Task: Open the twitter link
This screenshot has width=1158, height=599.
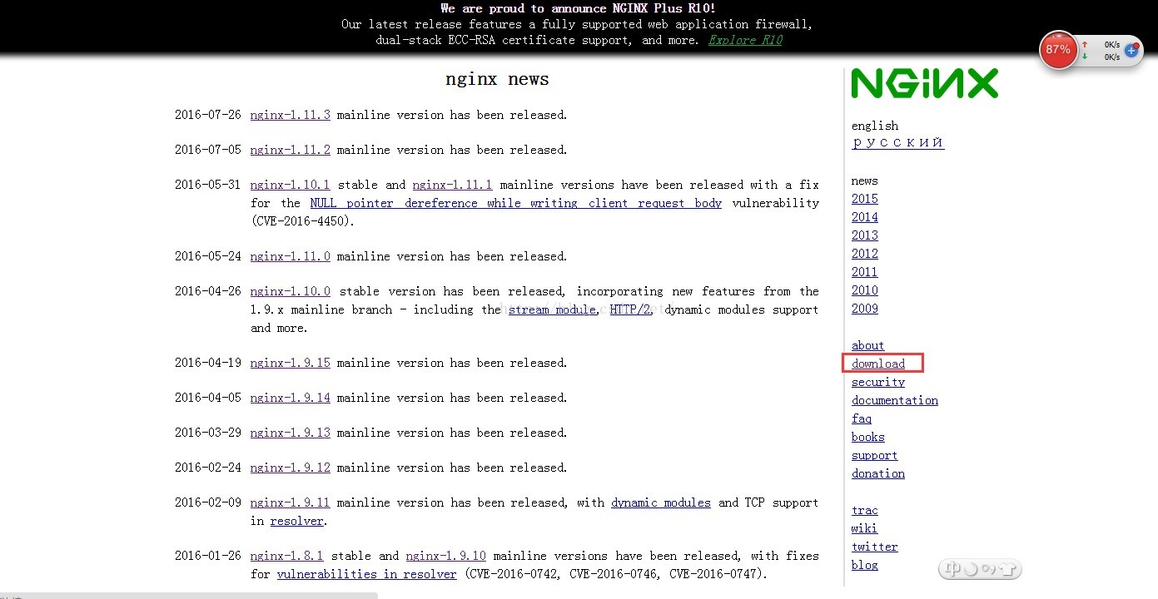Action: (875, 547)
